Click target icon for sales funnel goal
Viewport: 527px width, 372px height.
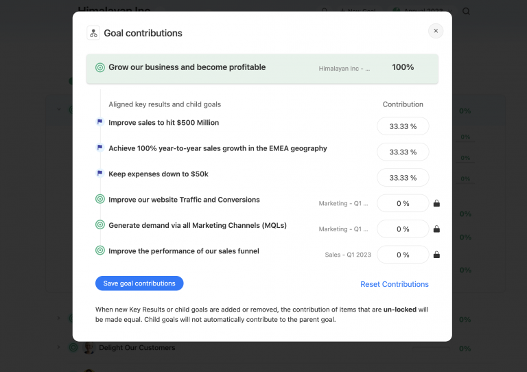(99, 251)
